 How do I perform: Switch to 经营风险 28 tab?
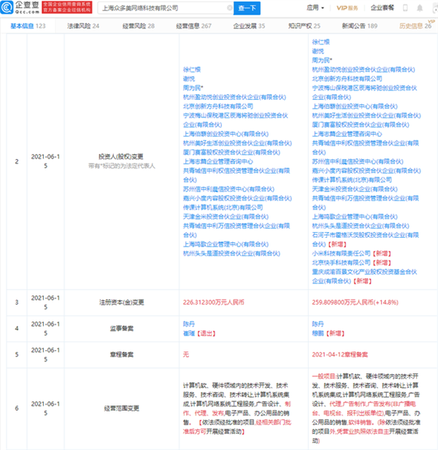139,26
